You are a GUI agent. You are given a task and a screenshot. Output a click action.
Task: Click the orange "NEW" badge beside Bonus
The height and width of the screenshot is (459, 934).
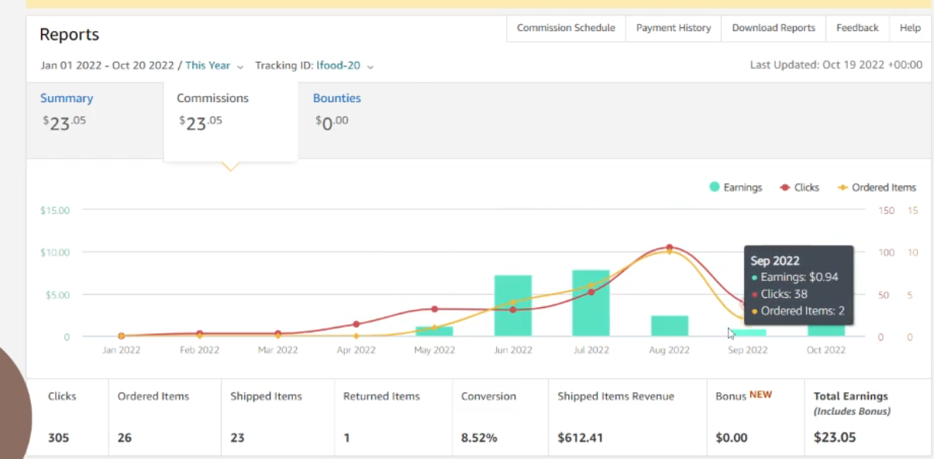pos(760,395)
